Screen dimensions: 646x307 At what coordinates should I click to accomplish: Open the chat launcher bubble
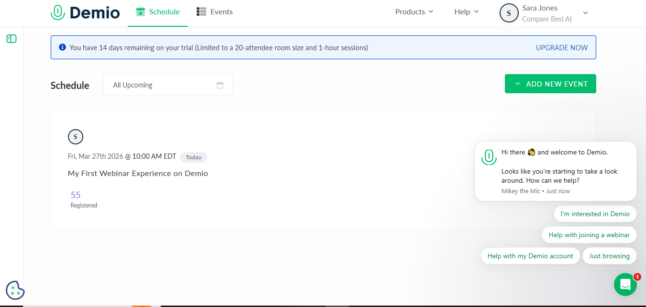click(625, 285)
